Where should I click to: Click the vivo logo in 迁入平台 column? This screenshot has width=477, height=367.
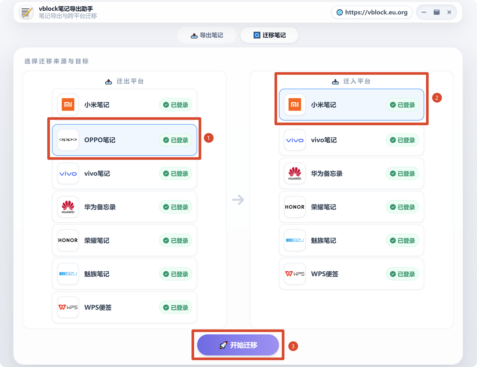[295, 140]
